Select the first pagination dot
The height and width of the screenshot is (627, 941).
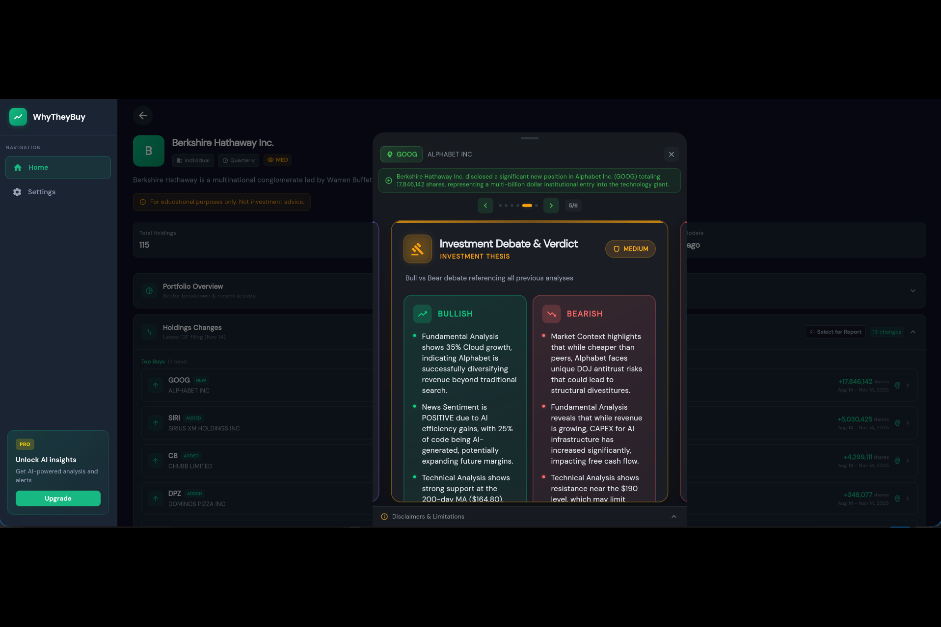coord(500,206)
